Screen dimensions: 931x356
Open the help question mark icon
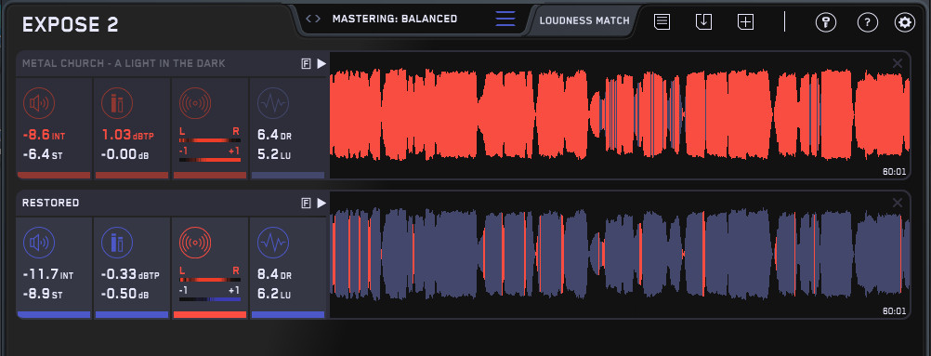868,22
